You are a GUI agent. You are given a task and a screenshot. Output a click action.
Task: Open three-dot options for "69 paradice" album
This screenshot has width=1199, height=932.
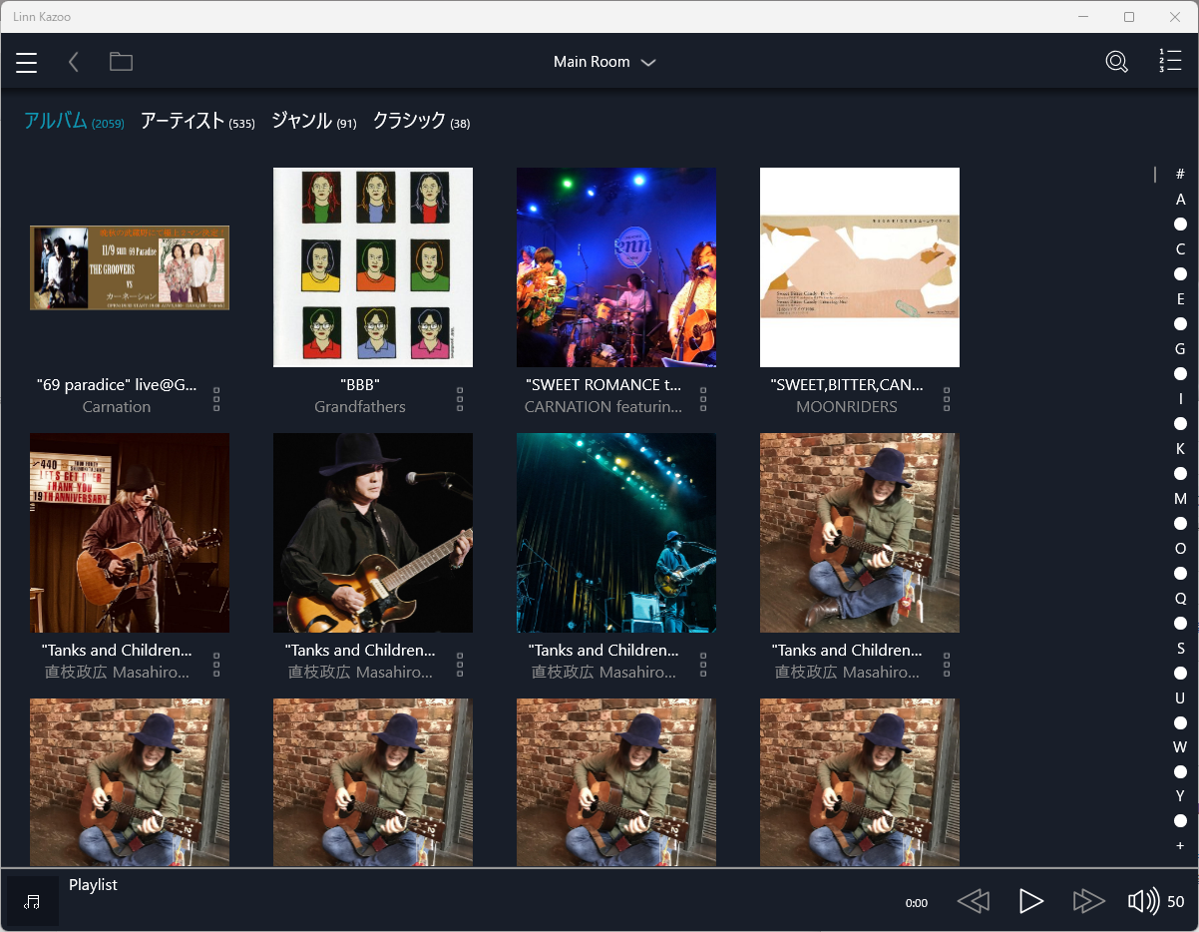(x=216, y=399)
